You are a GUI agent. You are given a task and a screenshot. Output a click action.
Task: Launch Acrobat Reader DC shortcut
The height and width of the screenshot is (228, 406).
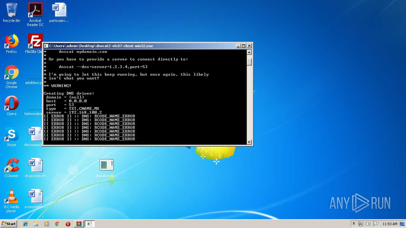[x=35, y=15]
